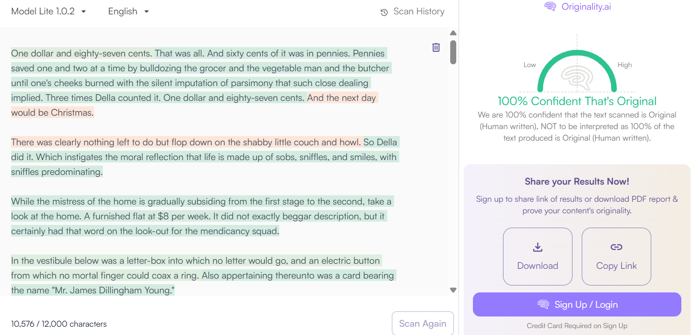Click the brain icon on the Sign Up button
Screen dimensions: 692x335
click(543, 304)
